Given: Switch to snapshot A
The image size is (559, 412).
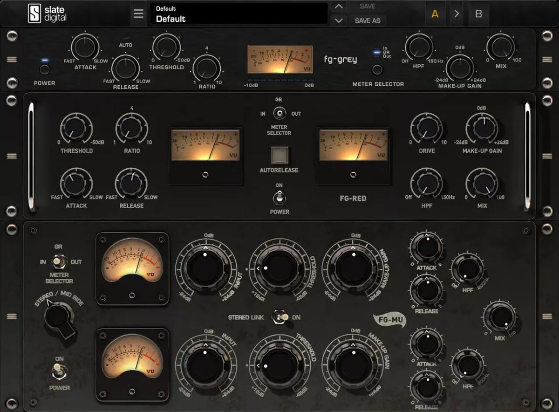Looking at the screenshot, I should (x=435, y=14).
